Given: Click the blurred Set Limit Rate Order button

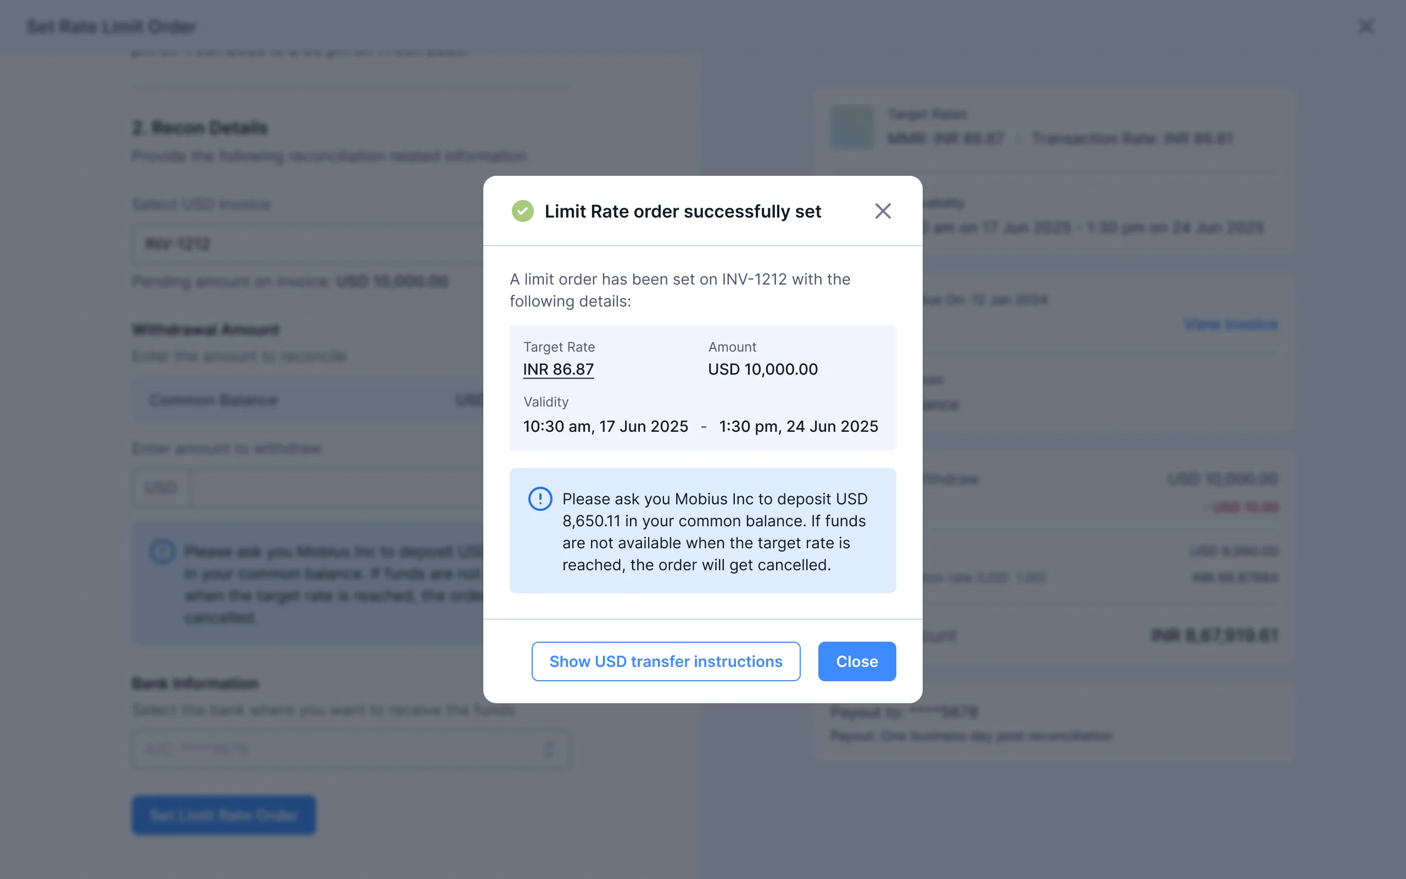Looking at the screenshot, I should [x=224, y=815].
